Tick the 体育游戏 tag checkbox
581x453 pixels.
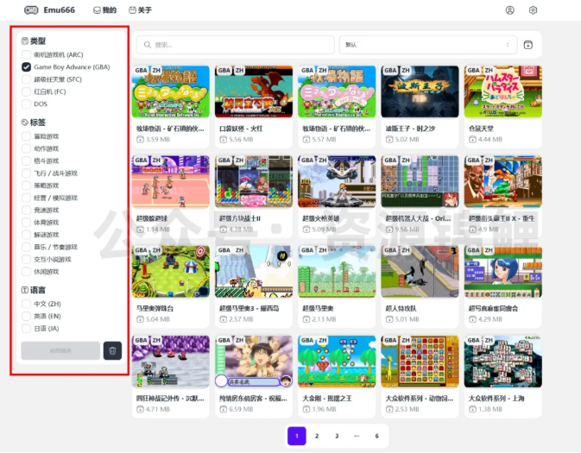pyautogui.click(x=26, y=223)
